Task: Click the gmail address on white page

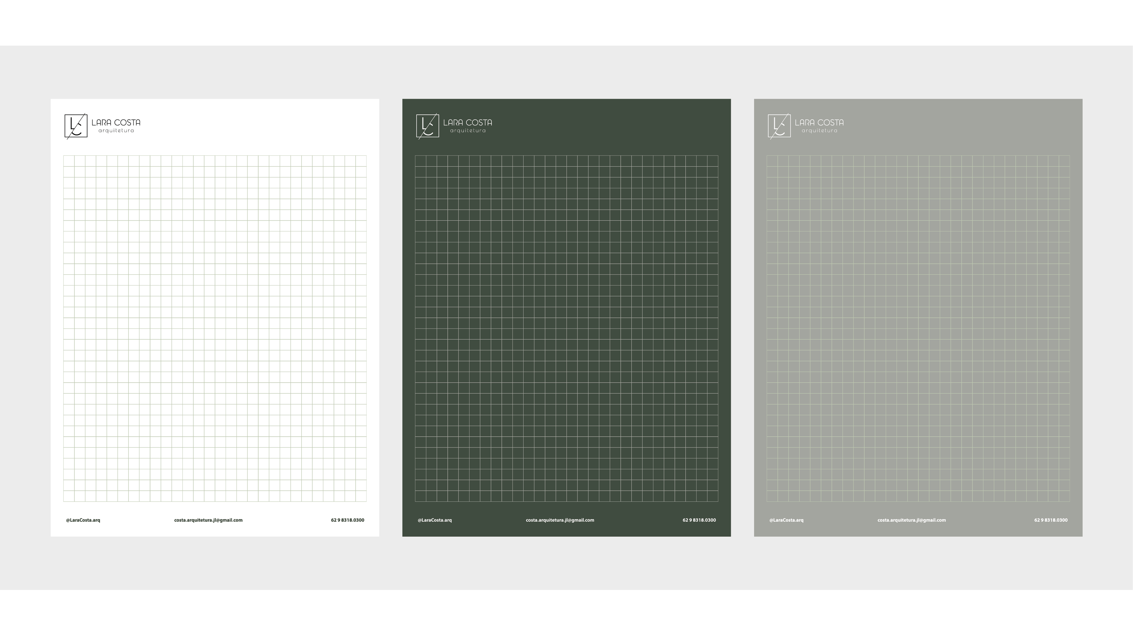Action: pos(208,520)
